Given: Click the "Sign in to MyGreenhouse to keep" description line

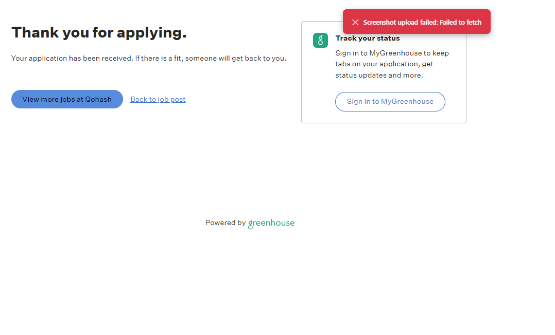Looking at the screenshot, I should pos(392,53).
